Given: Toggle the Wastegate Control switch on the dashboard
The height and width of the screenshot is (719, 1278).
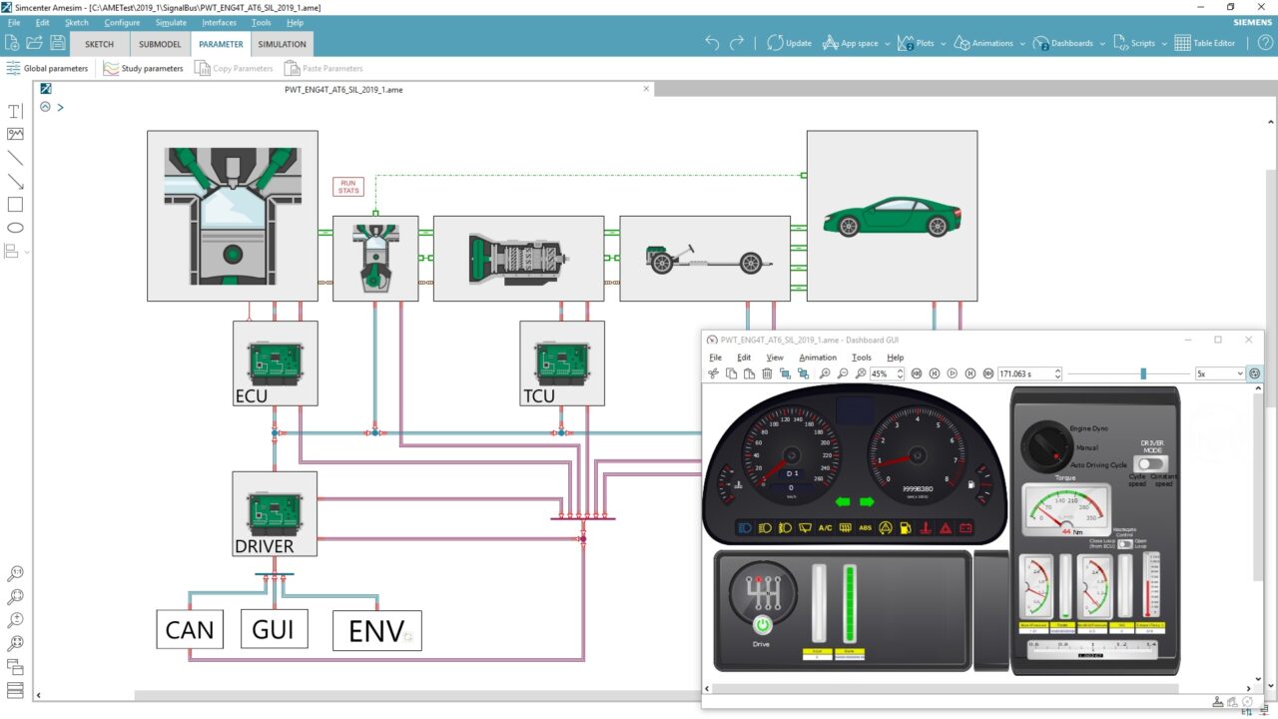Looking at the screenshot, I should pyautogui.click(x=1127, y=543).
